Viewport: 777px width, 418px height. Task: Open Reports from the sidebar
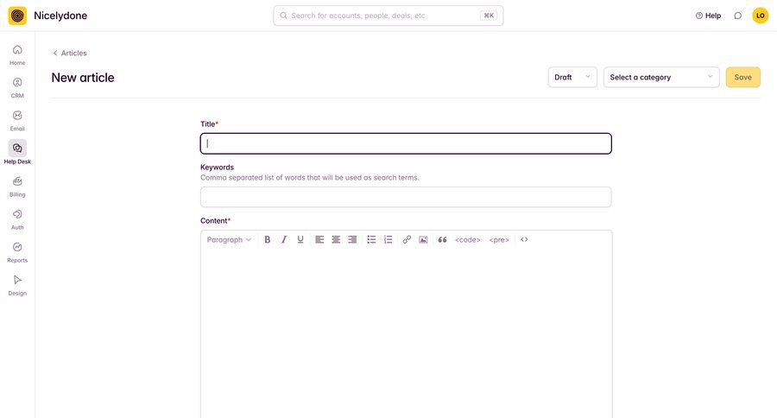(x=17, y=252)
